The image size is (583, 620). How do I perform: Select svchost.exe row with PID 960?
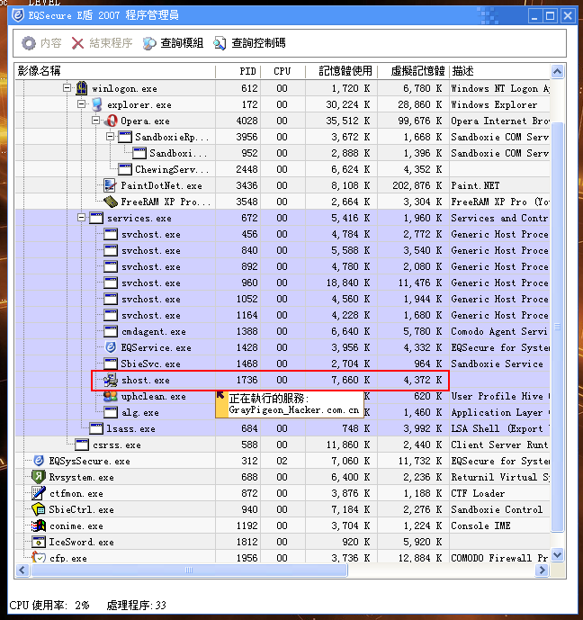(x=283, y=283)
